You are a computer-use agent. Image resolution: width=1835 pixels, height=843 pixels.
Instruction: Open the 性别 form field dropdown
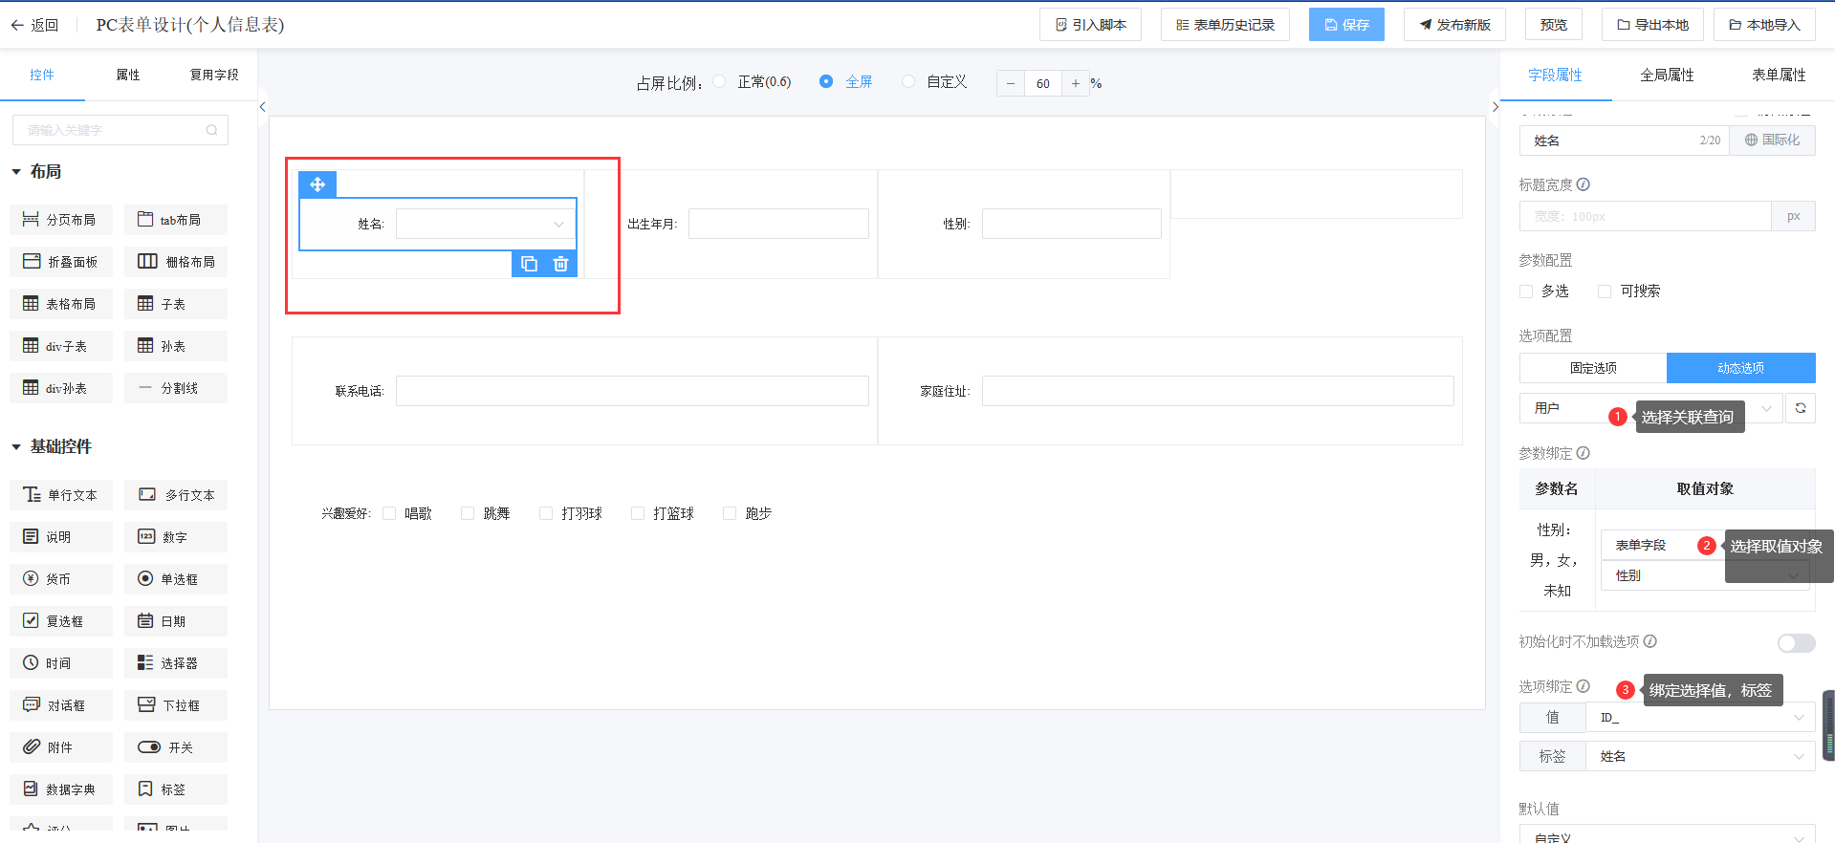1706,575
